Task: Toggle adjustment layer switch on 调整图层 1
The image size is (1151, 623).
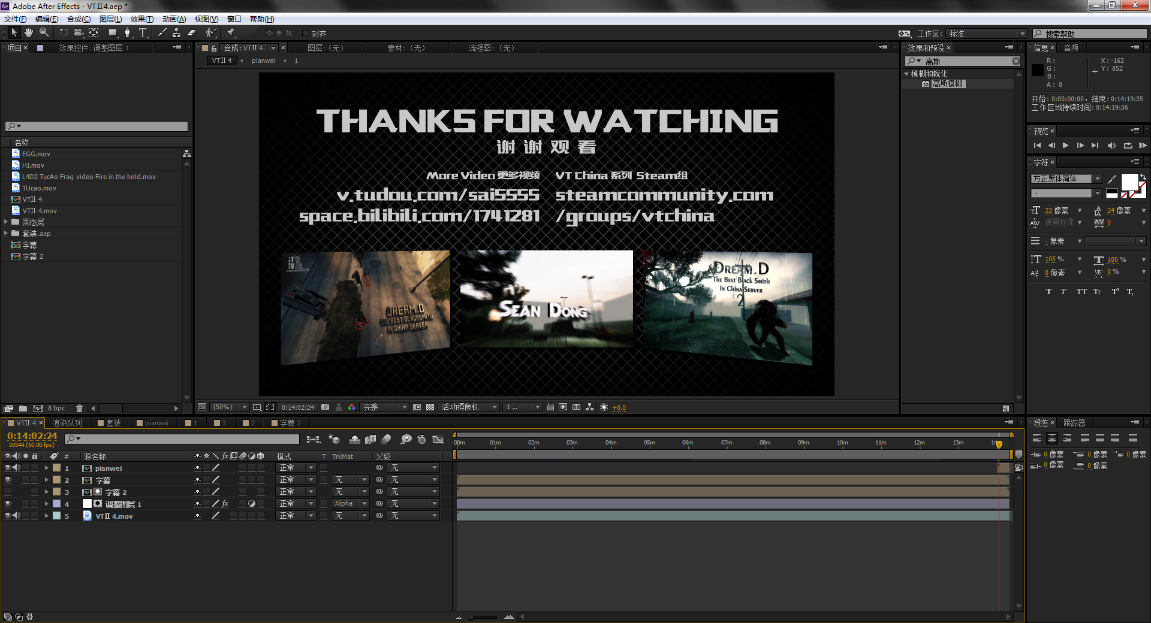Action: 252,504
